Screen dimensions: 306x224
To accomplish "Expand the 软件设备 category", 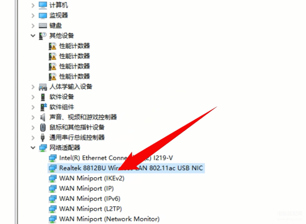I will point(33,97).
